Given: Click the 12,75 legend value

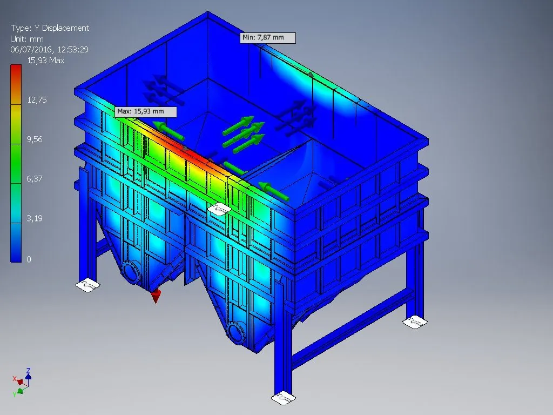Looking at the screenshot, I should click(x=37, y=99).
